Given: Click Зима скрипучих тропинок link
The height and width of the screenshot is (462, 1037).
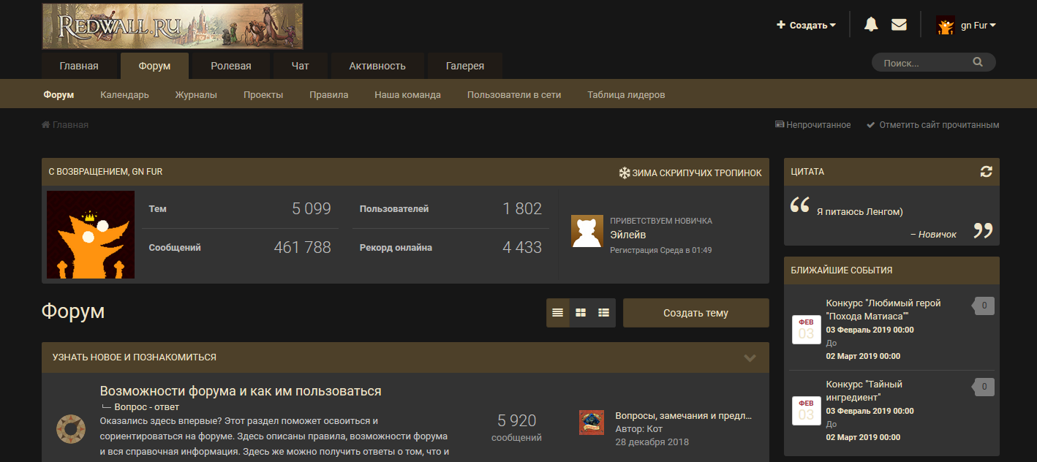Looking at the screenshot, I should coord(690,173).
